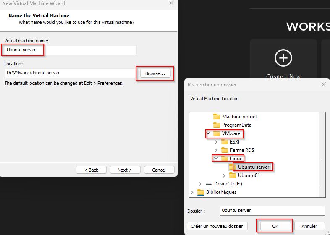This screenshot has height=235, width=330.
Task: Click the Machine virtuel folder icon
Action: (x=217, y=117)
